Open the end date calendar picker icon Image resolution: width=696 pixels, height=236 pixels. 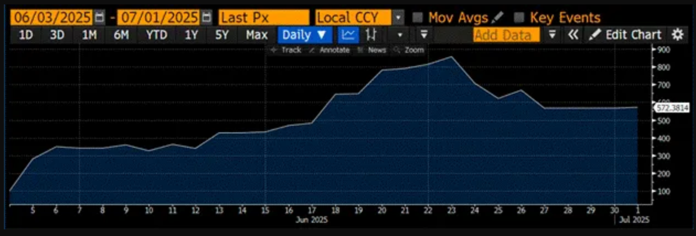[x=206, y=18]
